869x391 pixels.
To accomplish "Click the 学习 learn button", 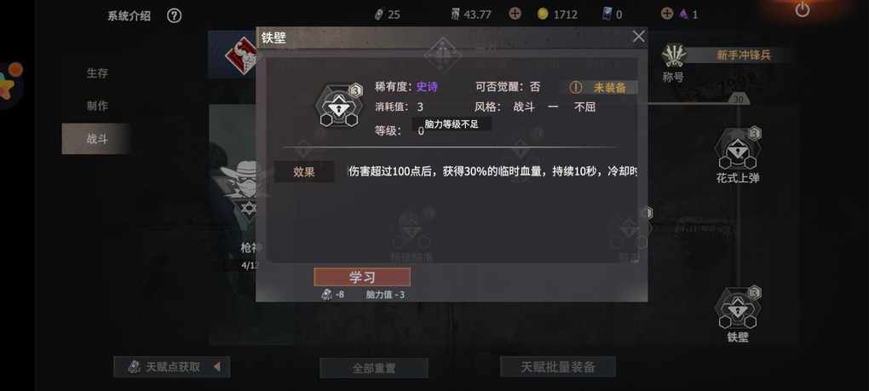I will coord(362,277).
